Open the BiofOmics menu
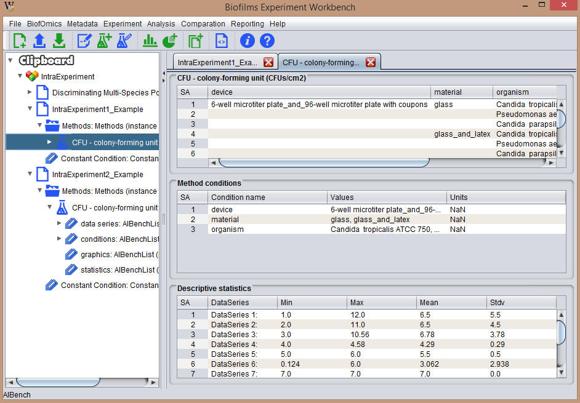 pyautogui.click(x=44, y=23)
